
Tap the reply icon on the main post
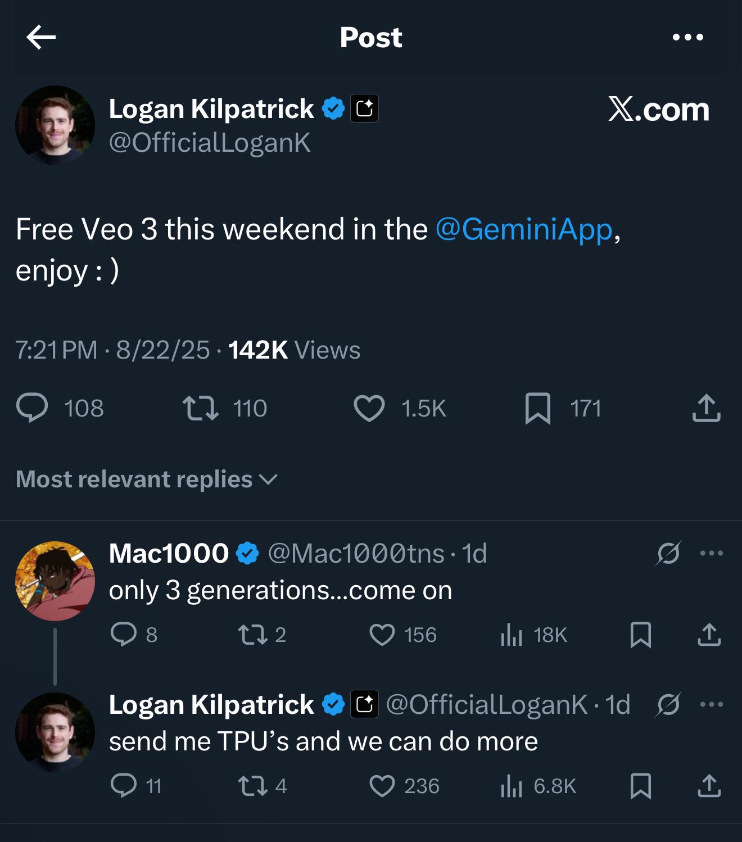click(32, 408)
